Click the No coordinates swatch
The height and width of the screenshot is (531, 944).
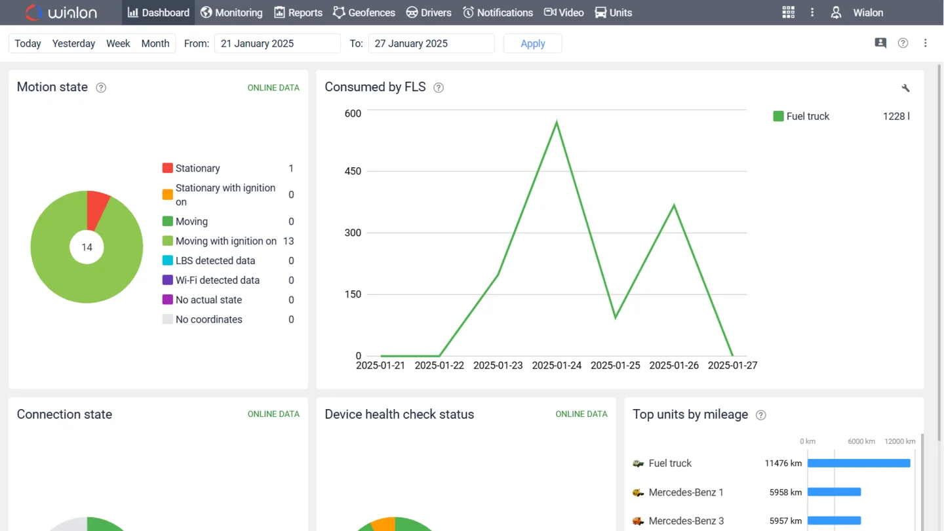168,319
